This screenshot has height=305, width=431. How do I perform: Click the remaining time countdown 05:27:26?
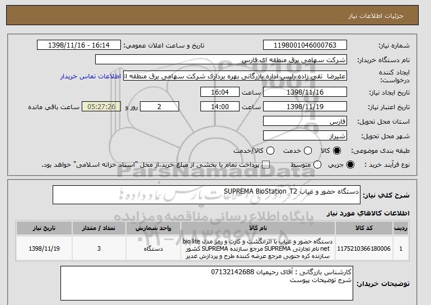point(101,107)
